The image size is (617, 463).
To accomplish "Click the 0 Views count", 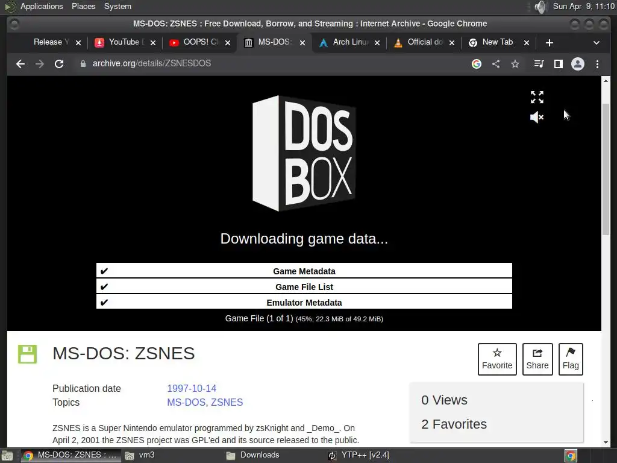I will [444, 400].
